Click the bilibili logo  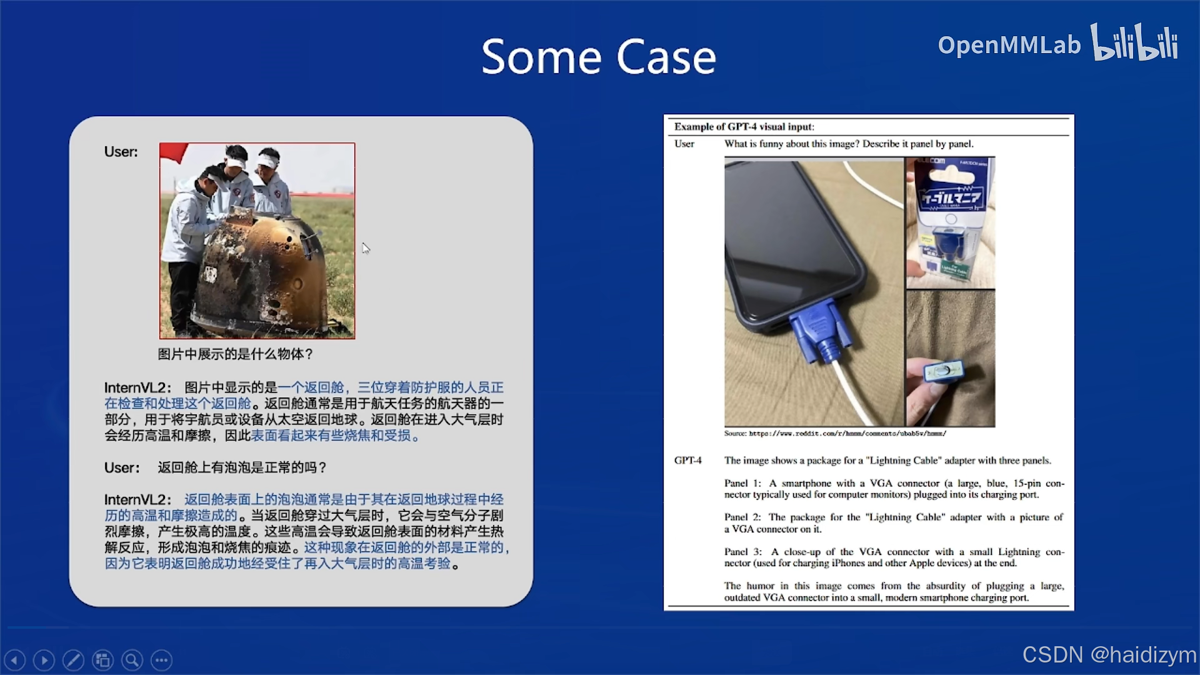pos(1134,42)
